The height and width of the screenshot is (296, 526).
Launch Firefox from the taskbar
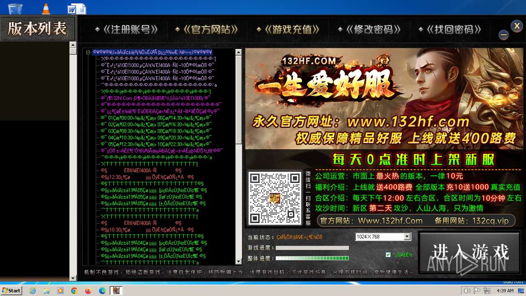tap(88, 291)
